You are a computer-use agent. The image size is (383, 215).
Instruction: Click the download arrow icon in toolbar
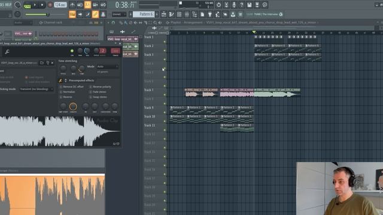(233, 14)
